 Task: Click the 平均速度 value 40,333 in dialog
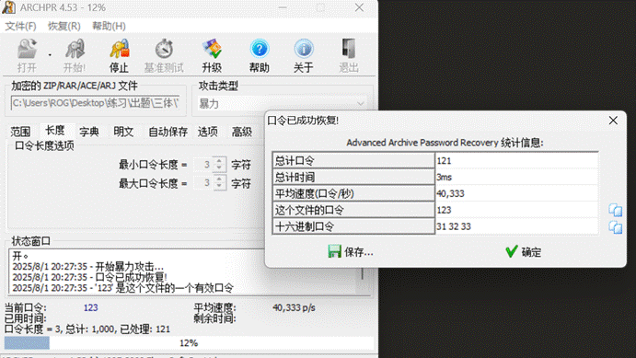[516, 194]
